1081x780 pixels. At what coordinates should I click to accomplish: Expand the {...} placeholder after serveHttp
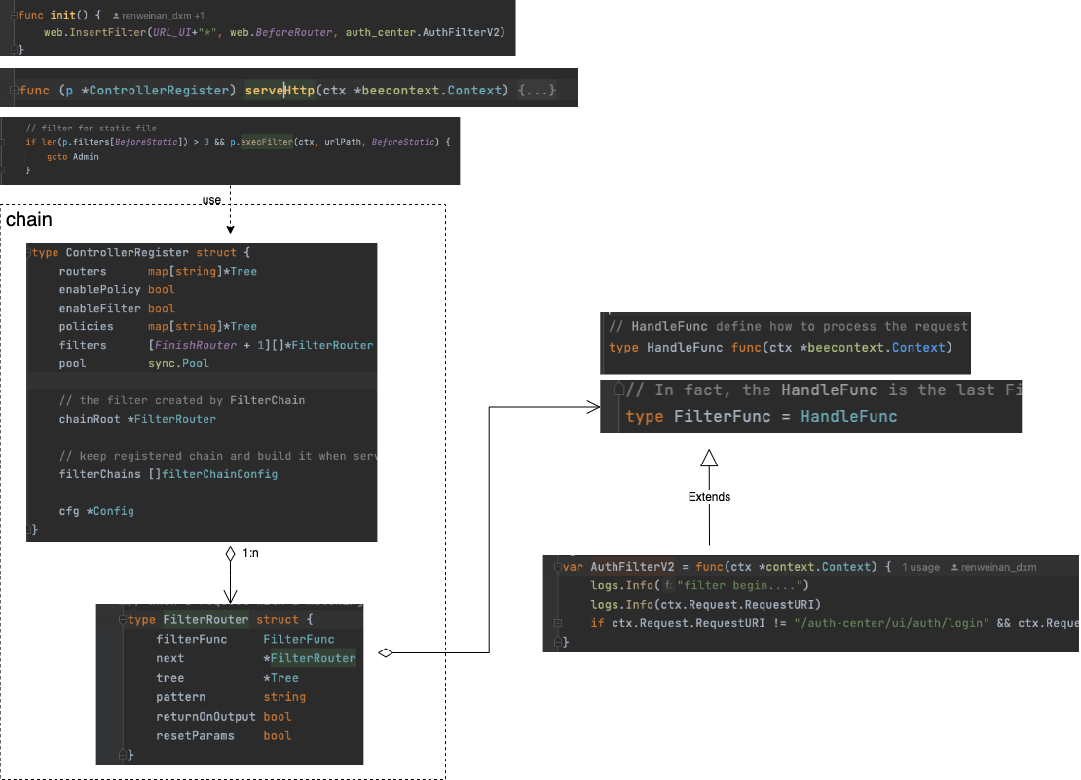tap(537, 91)
